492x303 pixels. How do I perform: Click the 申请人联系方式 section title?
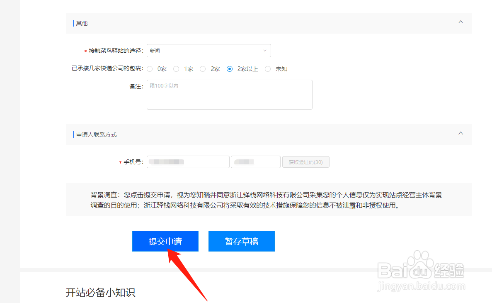[96, 134]
